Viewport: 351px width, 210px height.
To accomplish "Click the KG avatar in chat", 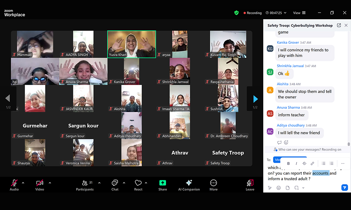I will point(270,49).
